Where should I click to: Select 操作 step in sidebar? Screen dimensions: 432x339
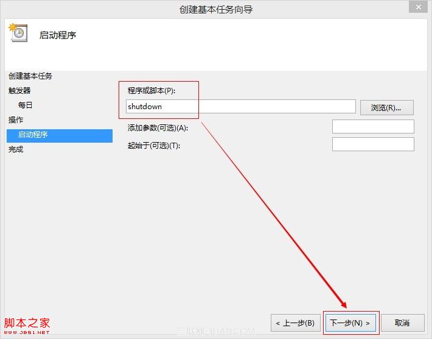click(x=16, y=120)
